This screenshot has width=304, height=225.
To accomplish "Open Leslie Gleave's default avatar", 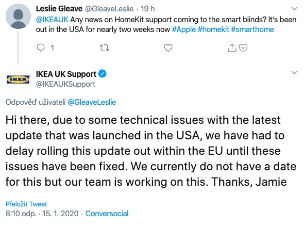I will point(18,17).
